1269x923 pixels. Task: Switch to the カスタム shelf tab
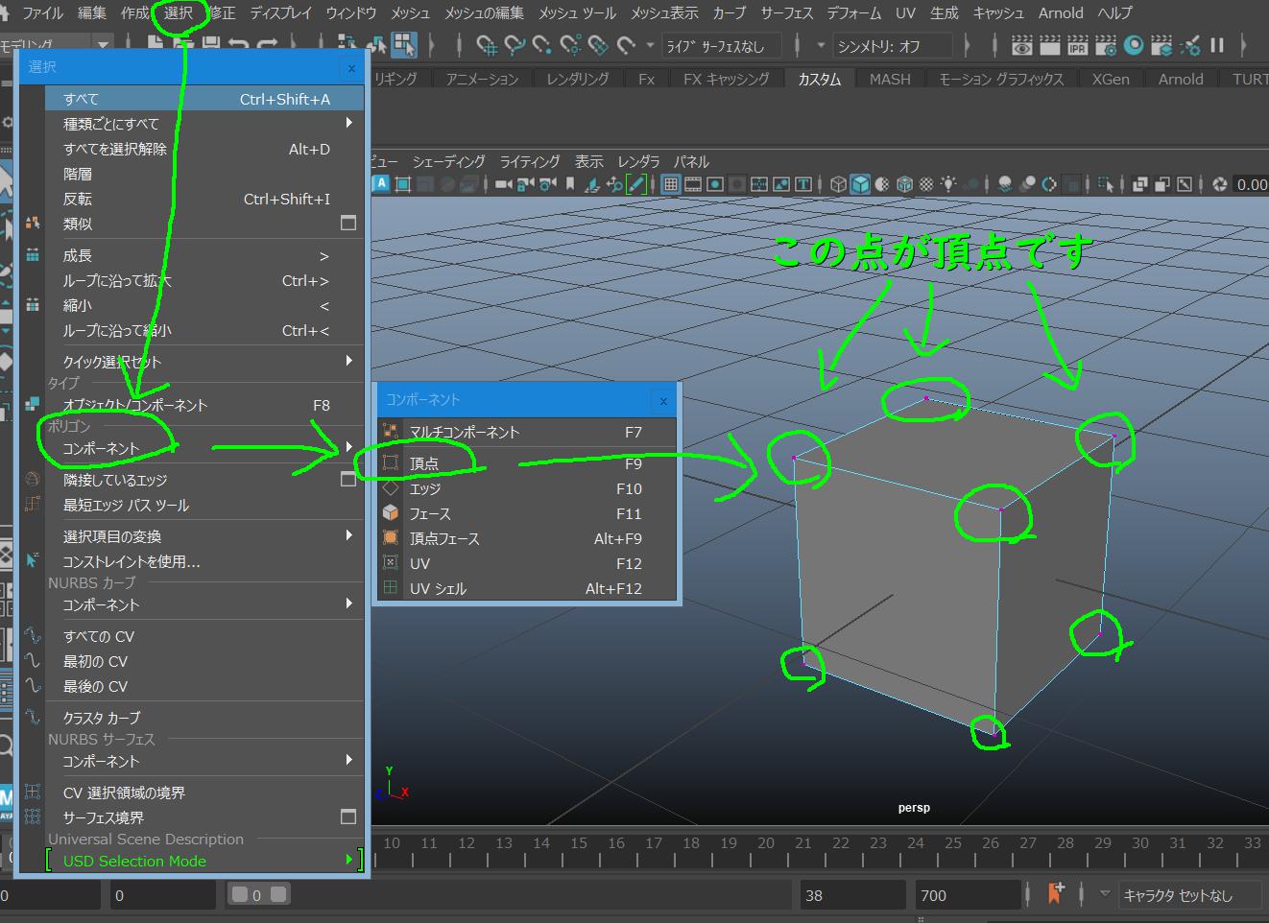click(x=819, y=79)
